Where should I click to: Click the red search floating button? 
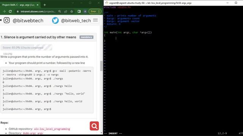tap(94, 126)
